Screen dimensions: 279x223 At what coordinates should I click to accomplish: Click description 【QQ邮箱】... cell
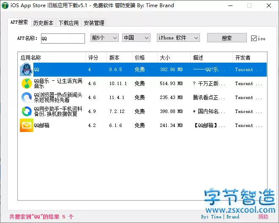(209, 125)
